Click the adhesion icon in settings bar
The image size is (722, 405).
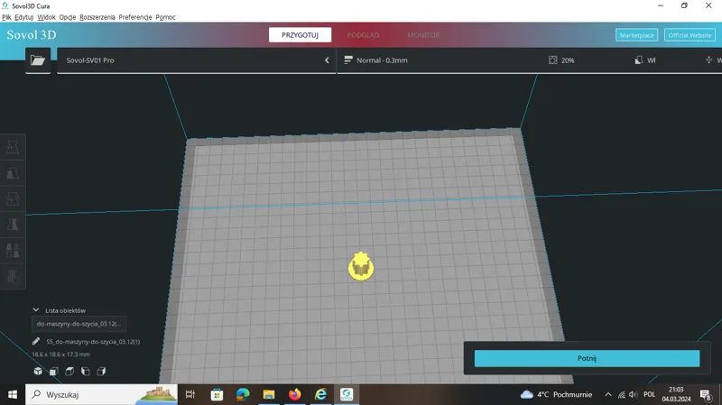(x=708, y=60)
